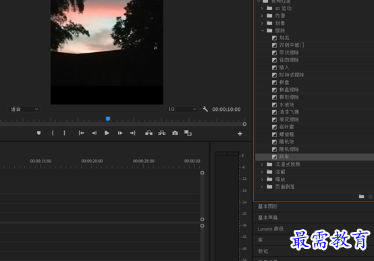Click the Mark In bracket icon

point(53,133)
